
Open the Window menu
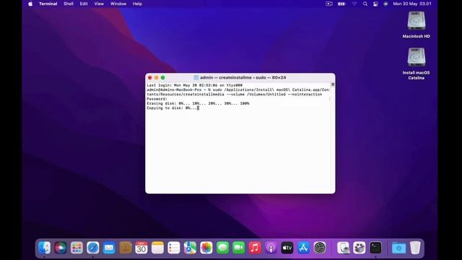118,4
